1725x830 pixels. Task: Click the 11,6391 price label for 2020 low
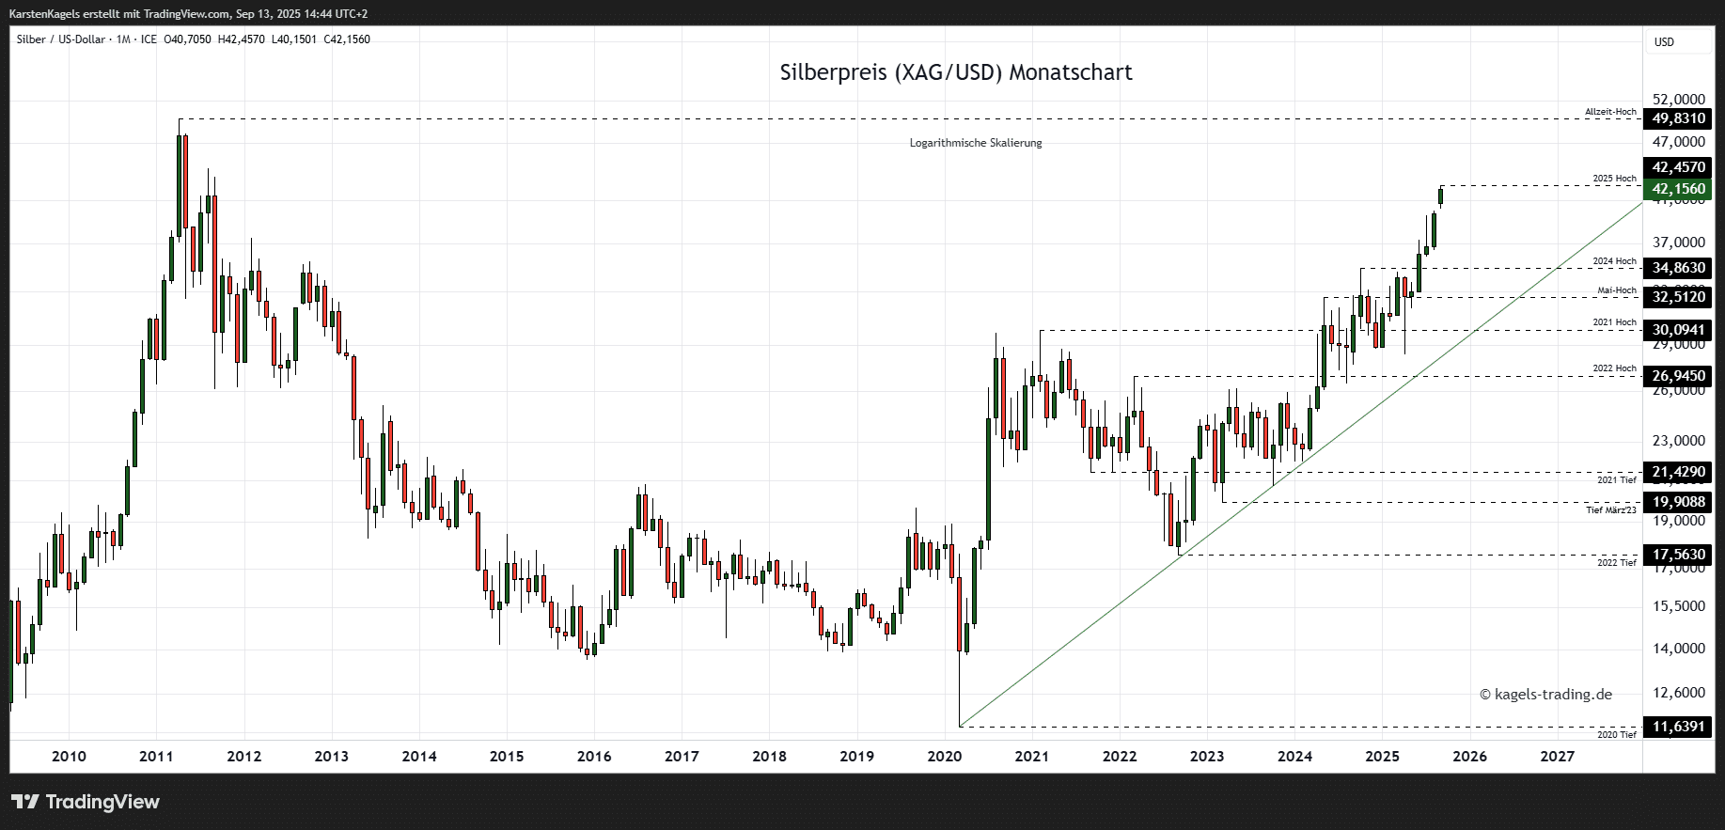(1678, 727)
